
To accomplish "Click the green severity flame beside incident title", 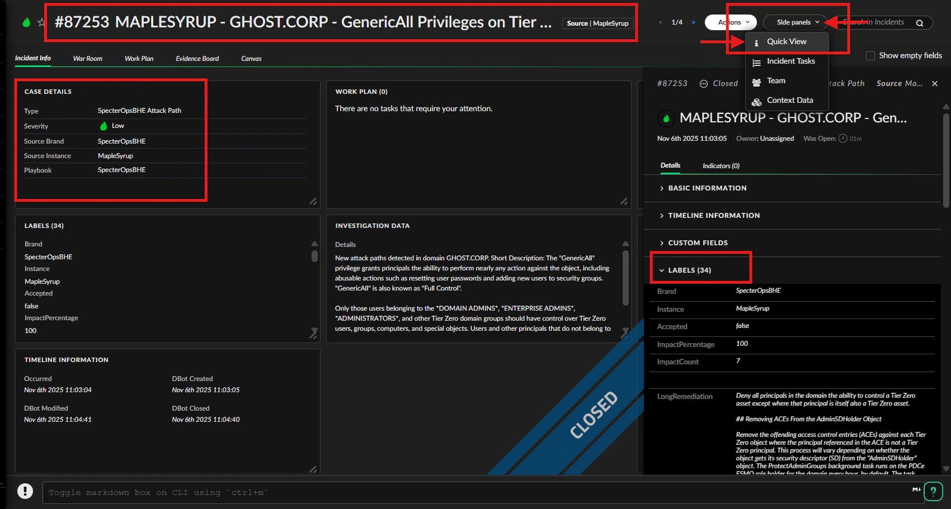I will pyautogui.click(x=26, y=22).
